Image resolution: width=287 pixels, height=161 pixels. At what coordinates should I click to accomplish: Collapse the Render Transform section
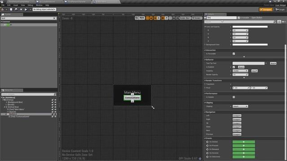click(x=205, y=80)
